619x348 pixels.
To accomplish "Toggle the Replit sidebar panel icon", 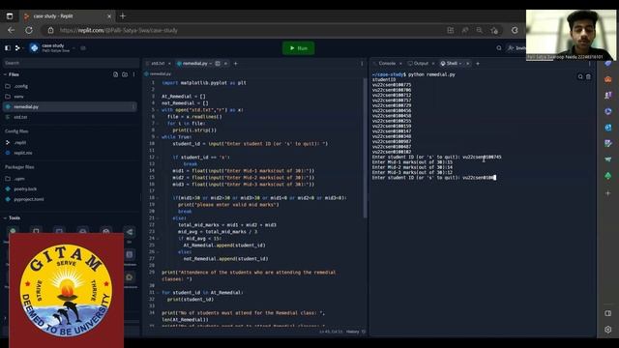I will coord(8,48).
